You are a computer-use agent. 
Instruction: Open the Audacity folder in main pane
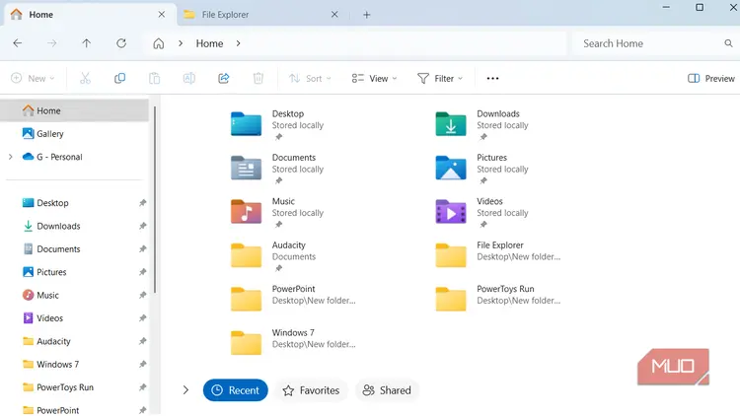click(246, 255)
